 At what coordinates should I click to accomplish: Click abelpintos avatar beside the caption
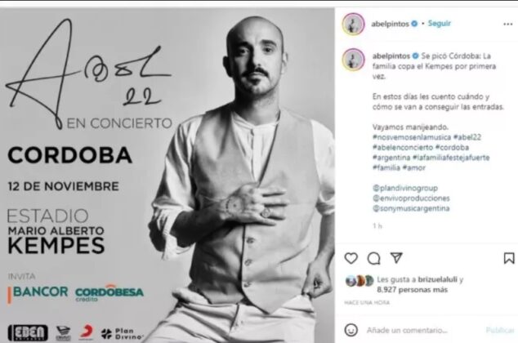(353, 60)
